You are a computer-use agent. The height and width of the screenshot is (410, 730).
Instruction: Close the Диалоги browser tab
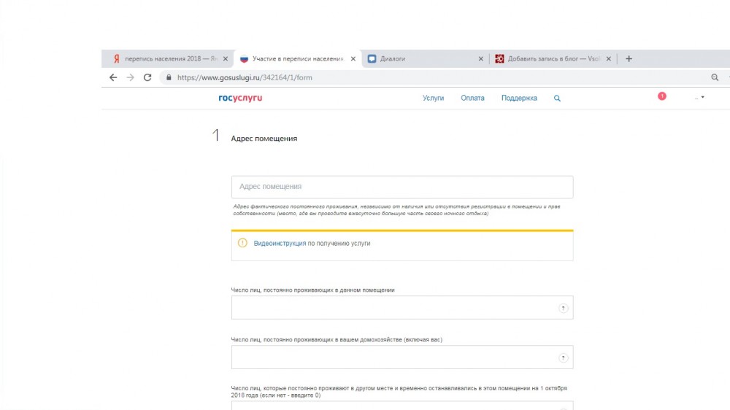tap(480, 59)
